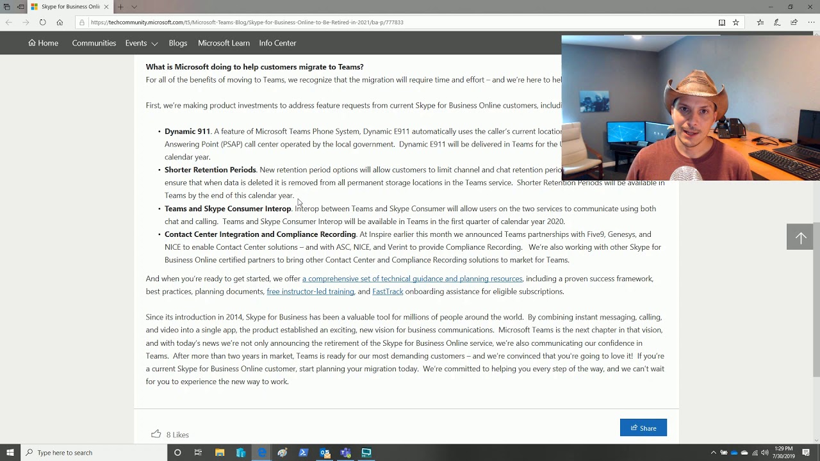
Task: Click the blue OneDrive tray icon
Action: point(735,453)
